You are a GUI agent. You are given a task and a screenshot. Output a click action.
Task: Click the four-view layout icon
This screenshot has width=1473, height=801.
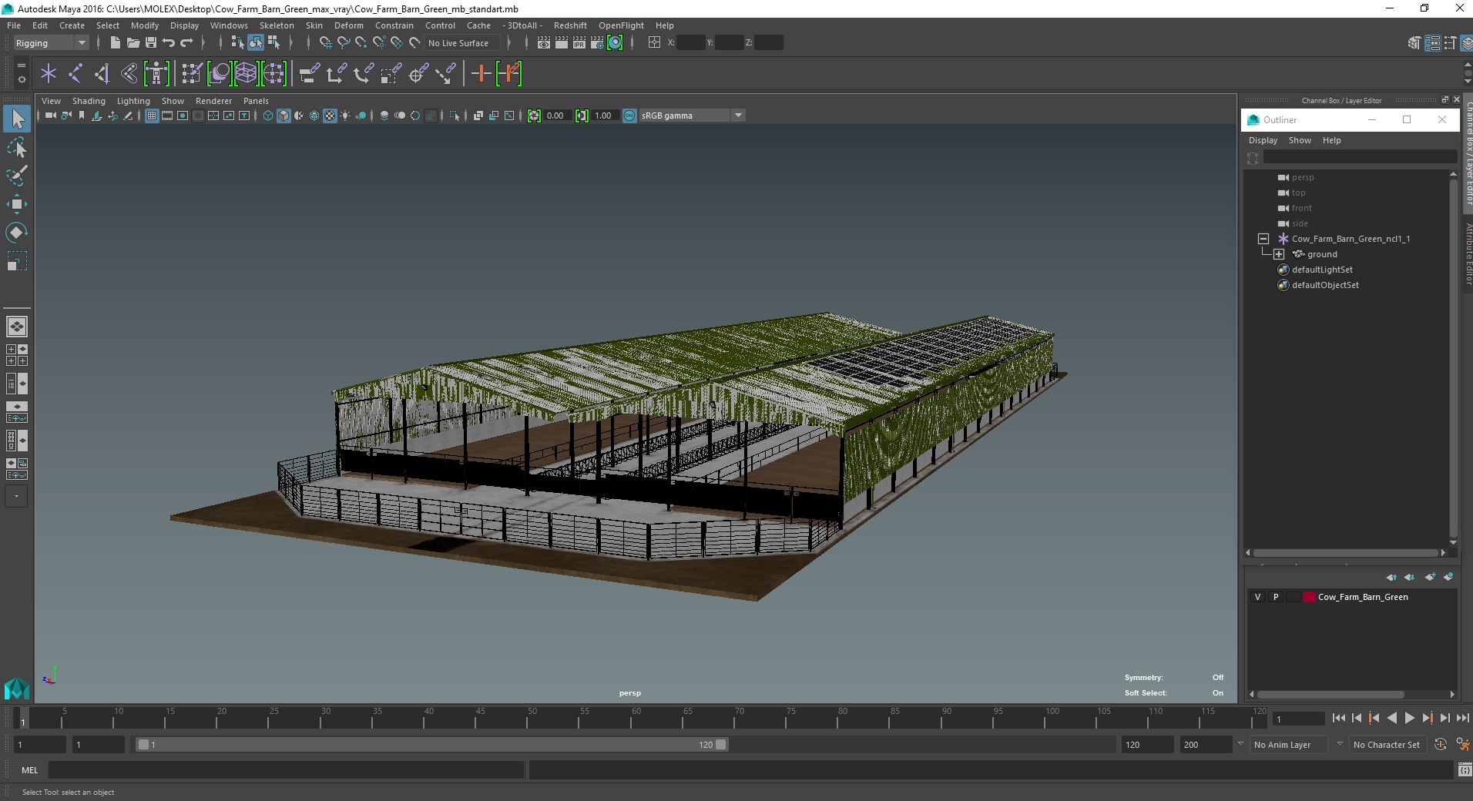coord(16,355)
